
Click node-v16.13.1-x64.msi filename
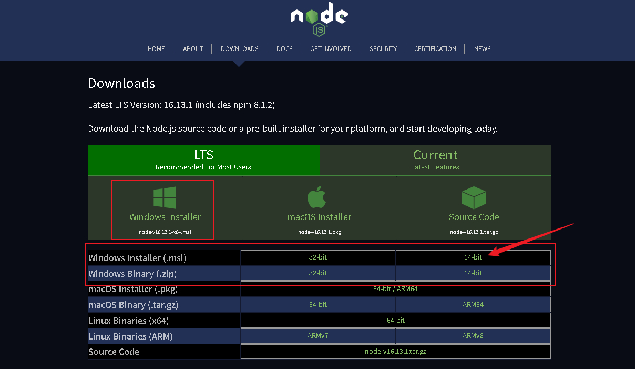(x=165, y=232)
